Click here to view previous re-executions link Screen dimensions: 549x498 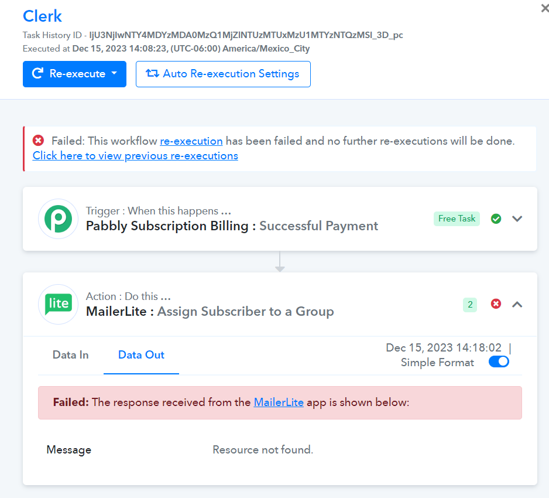click(135, 156)
